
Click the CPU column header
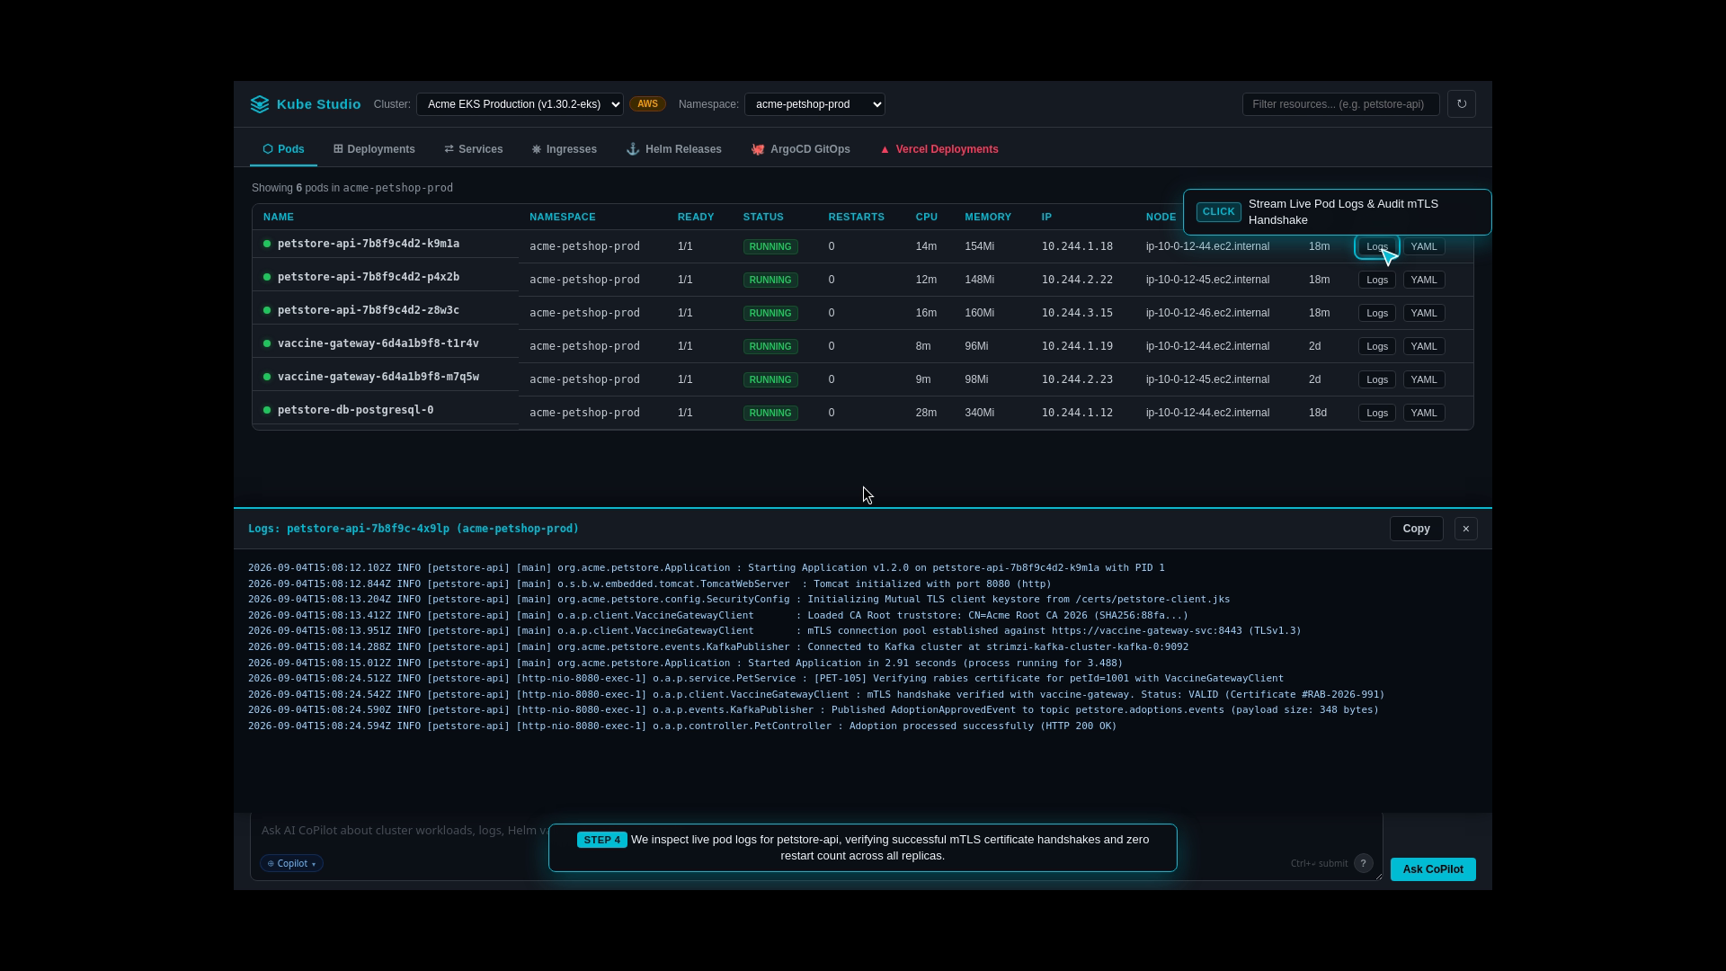click(927, 217)
